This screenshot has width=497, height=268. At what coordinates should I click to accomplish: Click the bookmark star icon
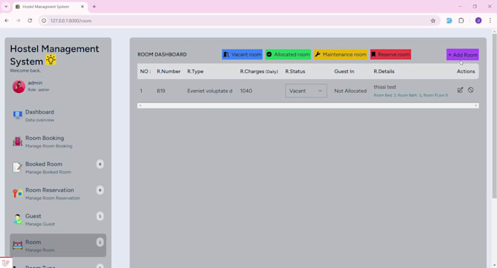click(x=433, y=21)
